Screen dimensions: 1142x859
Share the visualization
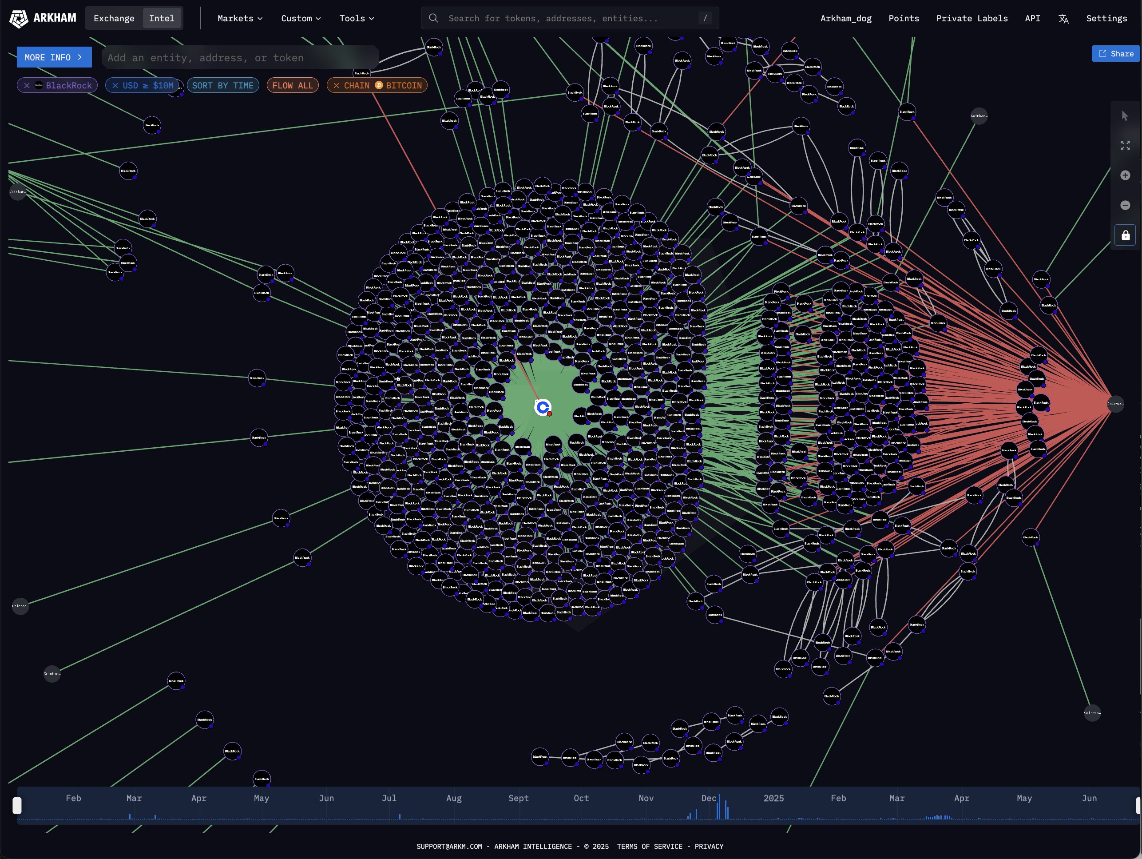pos(1116,54)
